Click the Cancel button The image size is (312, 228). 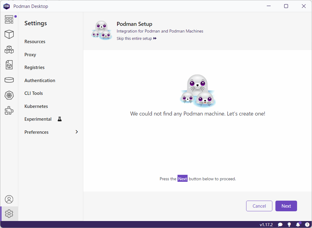[x=259, y=206]
